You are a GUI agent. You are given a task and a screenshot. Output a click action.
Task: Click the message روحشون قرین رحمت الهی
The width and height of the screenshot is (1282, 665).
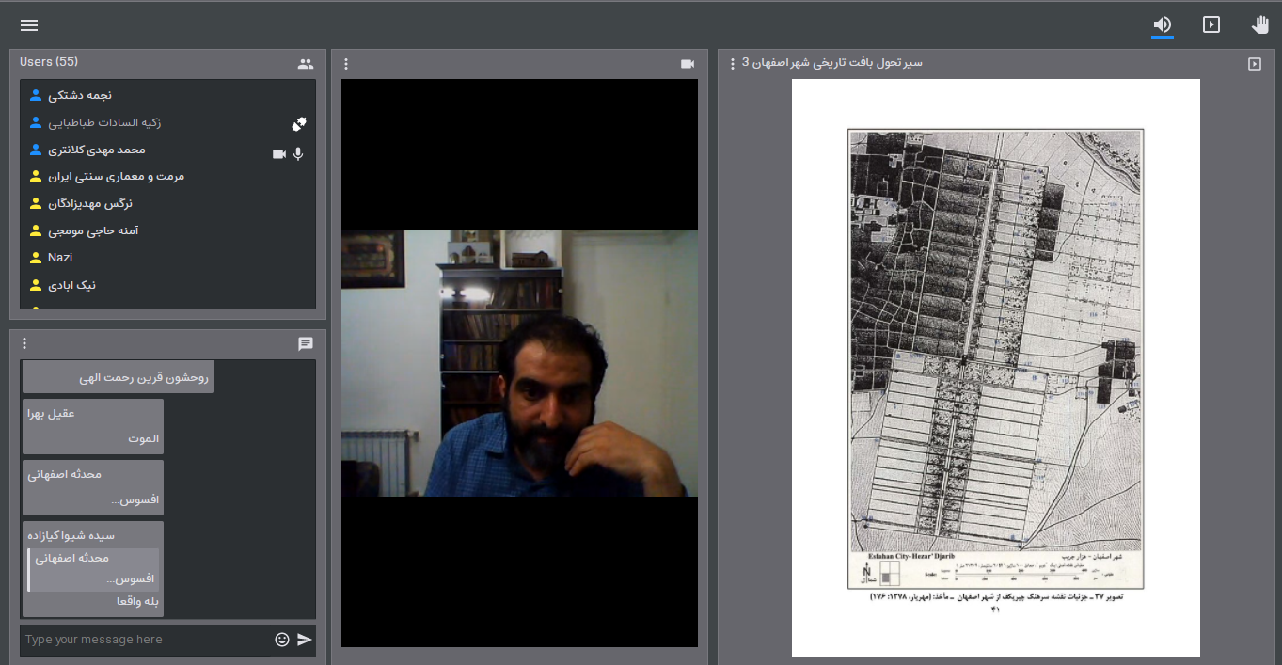click(118, 377)
